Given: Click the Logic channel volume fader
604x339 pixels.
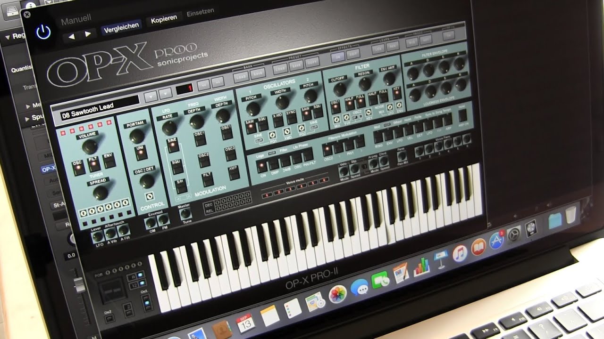Looking at the screenshot, I should pyautogui.click(x=80, y=285).
